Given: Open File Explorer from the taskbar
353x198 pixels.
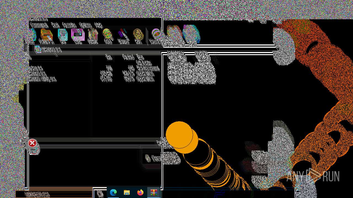Looking at the screenshot, I should pyautogui.click(x=127, y=193).
